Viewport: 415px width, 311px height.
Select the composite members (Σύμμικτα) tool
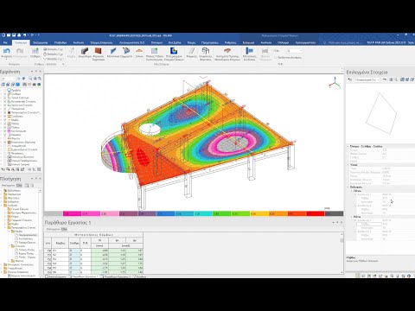click(x=126, y=53)
